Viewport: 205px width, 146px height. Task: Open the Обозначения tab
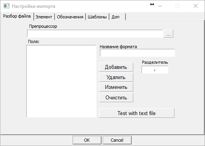point(70,17)
